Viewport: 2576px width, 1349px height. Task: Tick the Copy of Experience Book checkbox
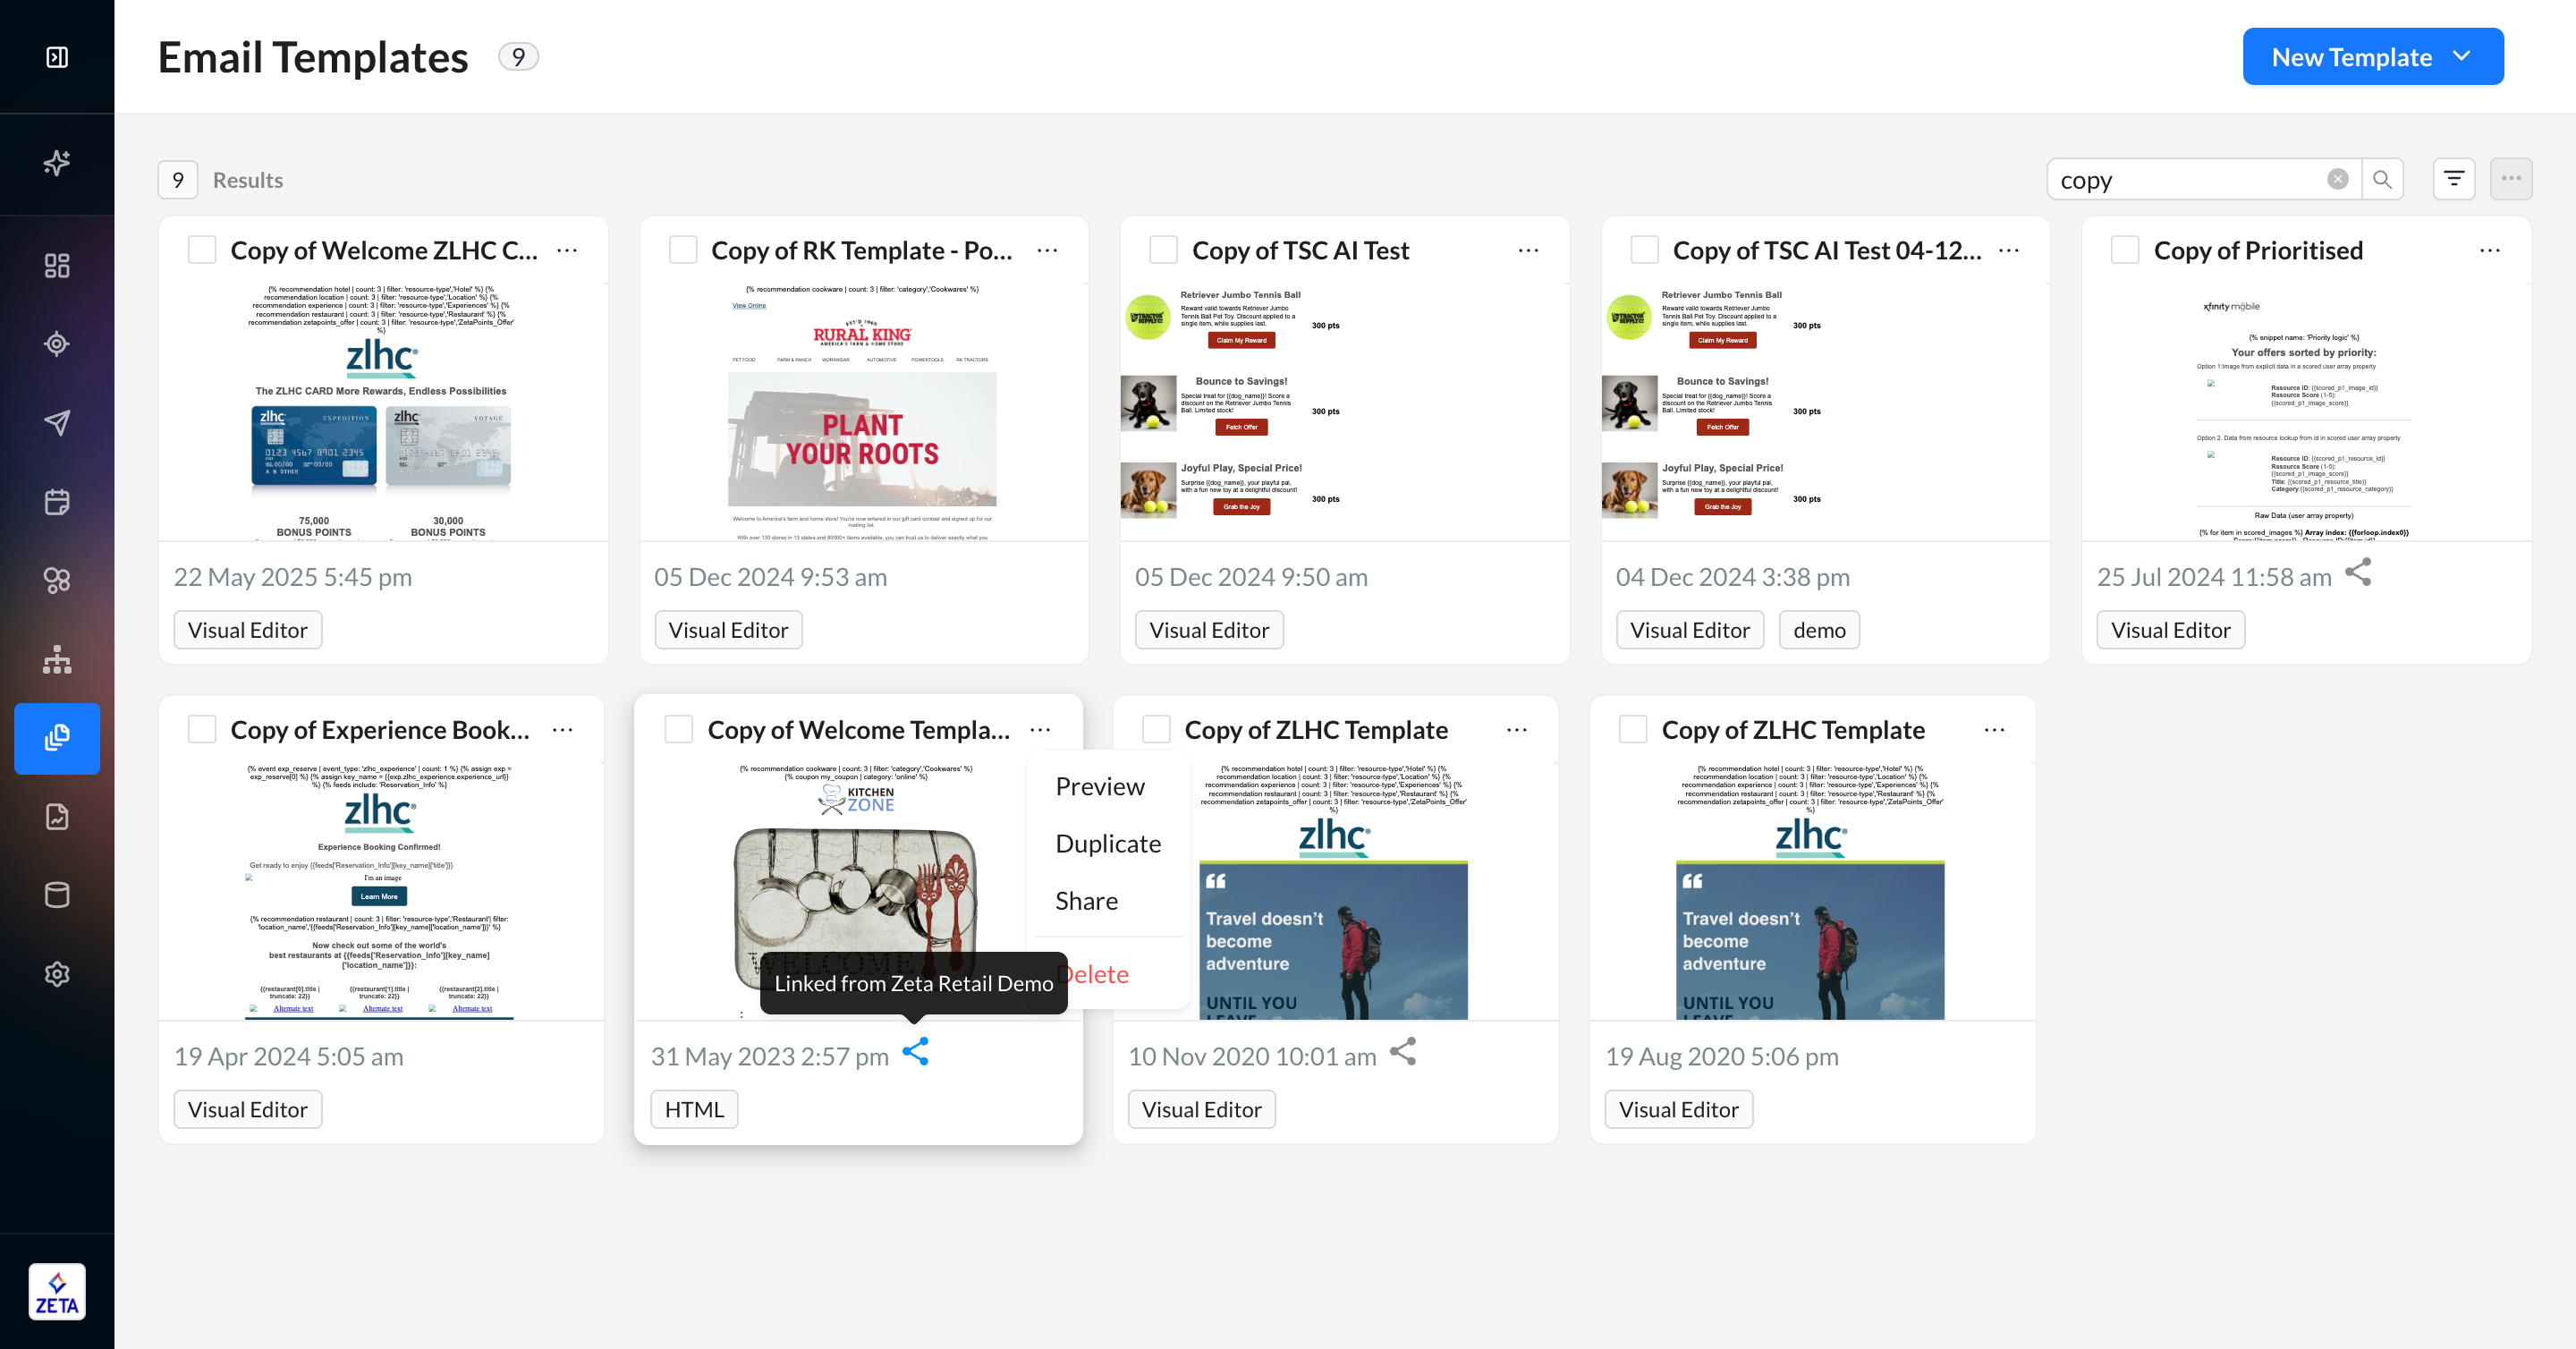tap(202, 730)
